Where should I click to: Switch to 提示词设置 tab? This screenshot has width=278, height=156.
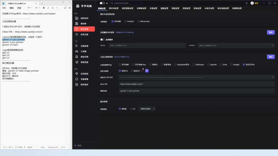click(114, 8)
